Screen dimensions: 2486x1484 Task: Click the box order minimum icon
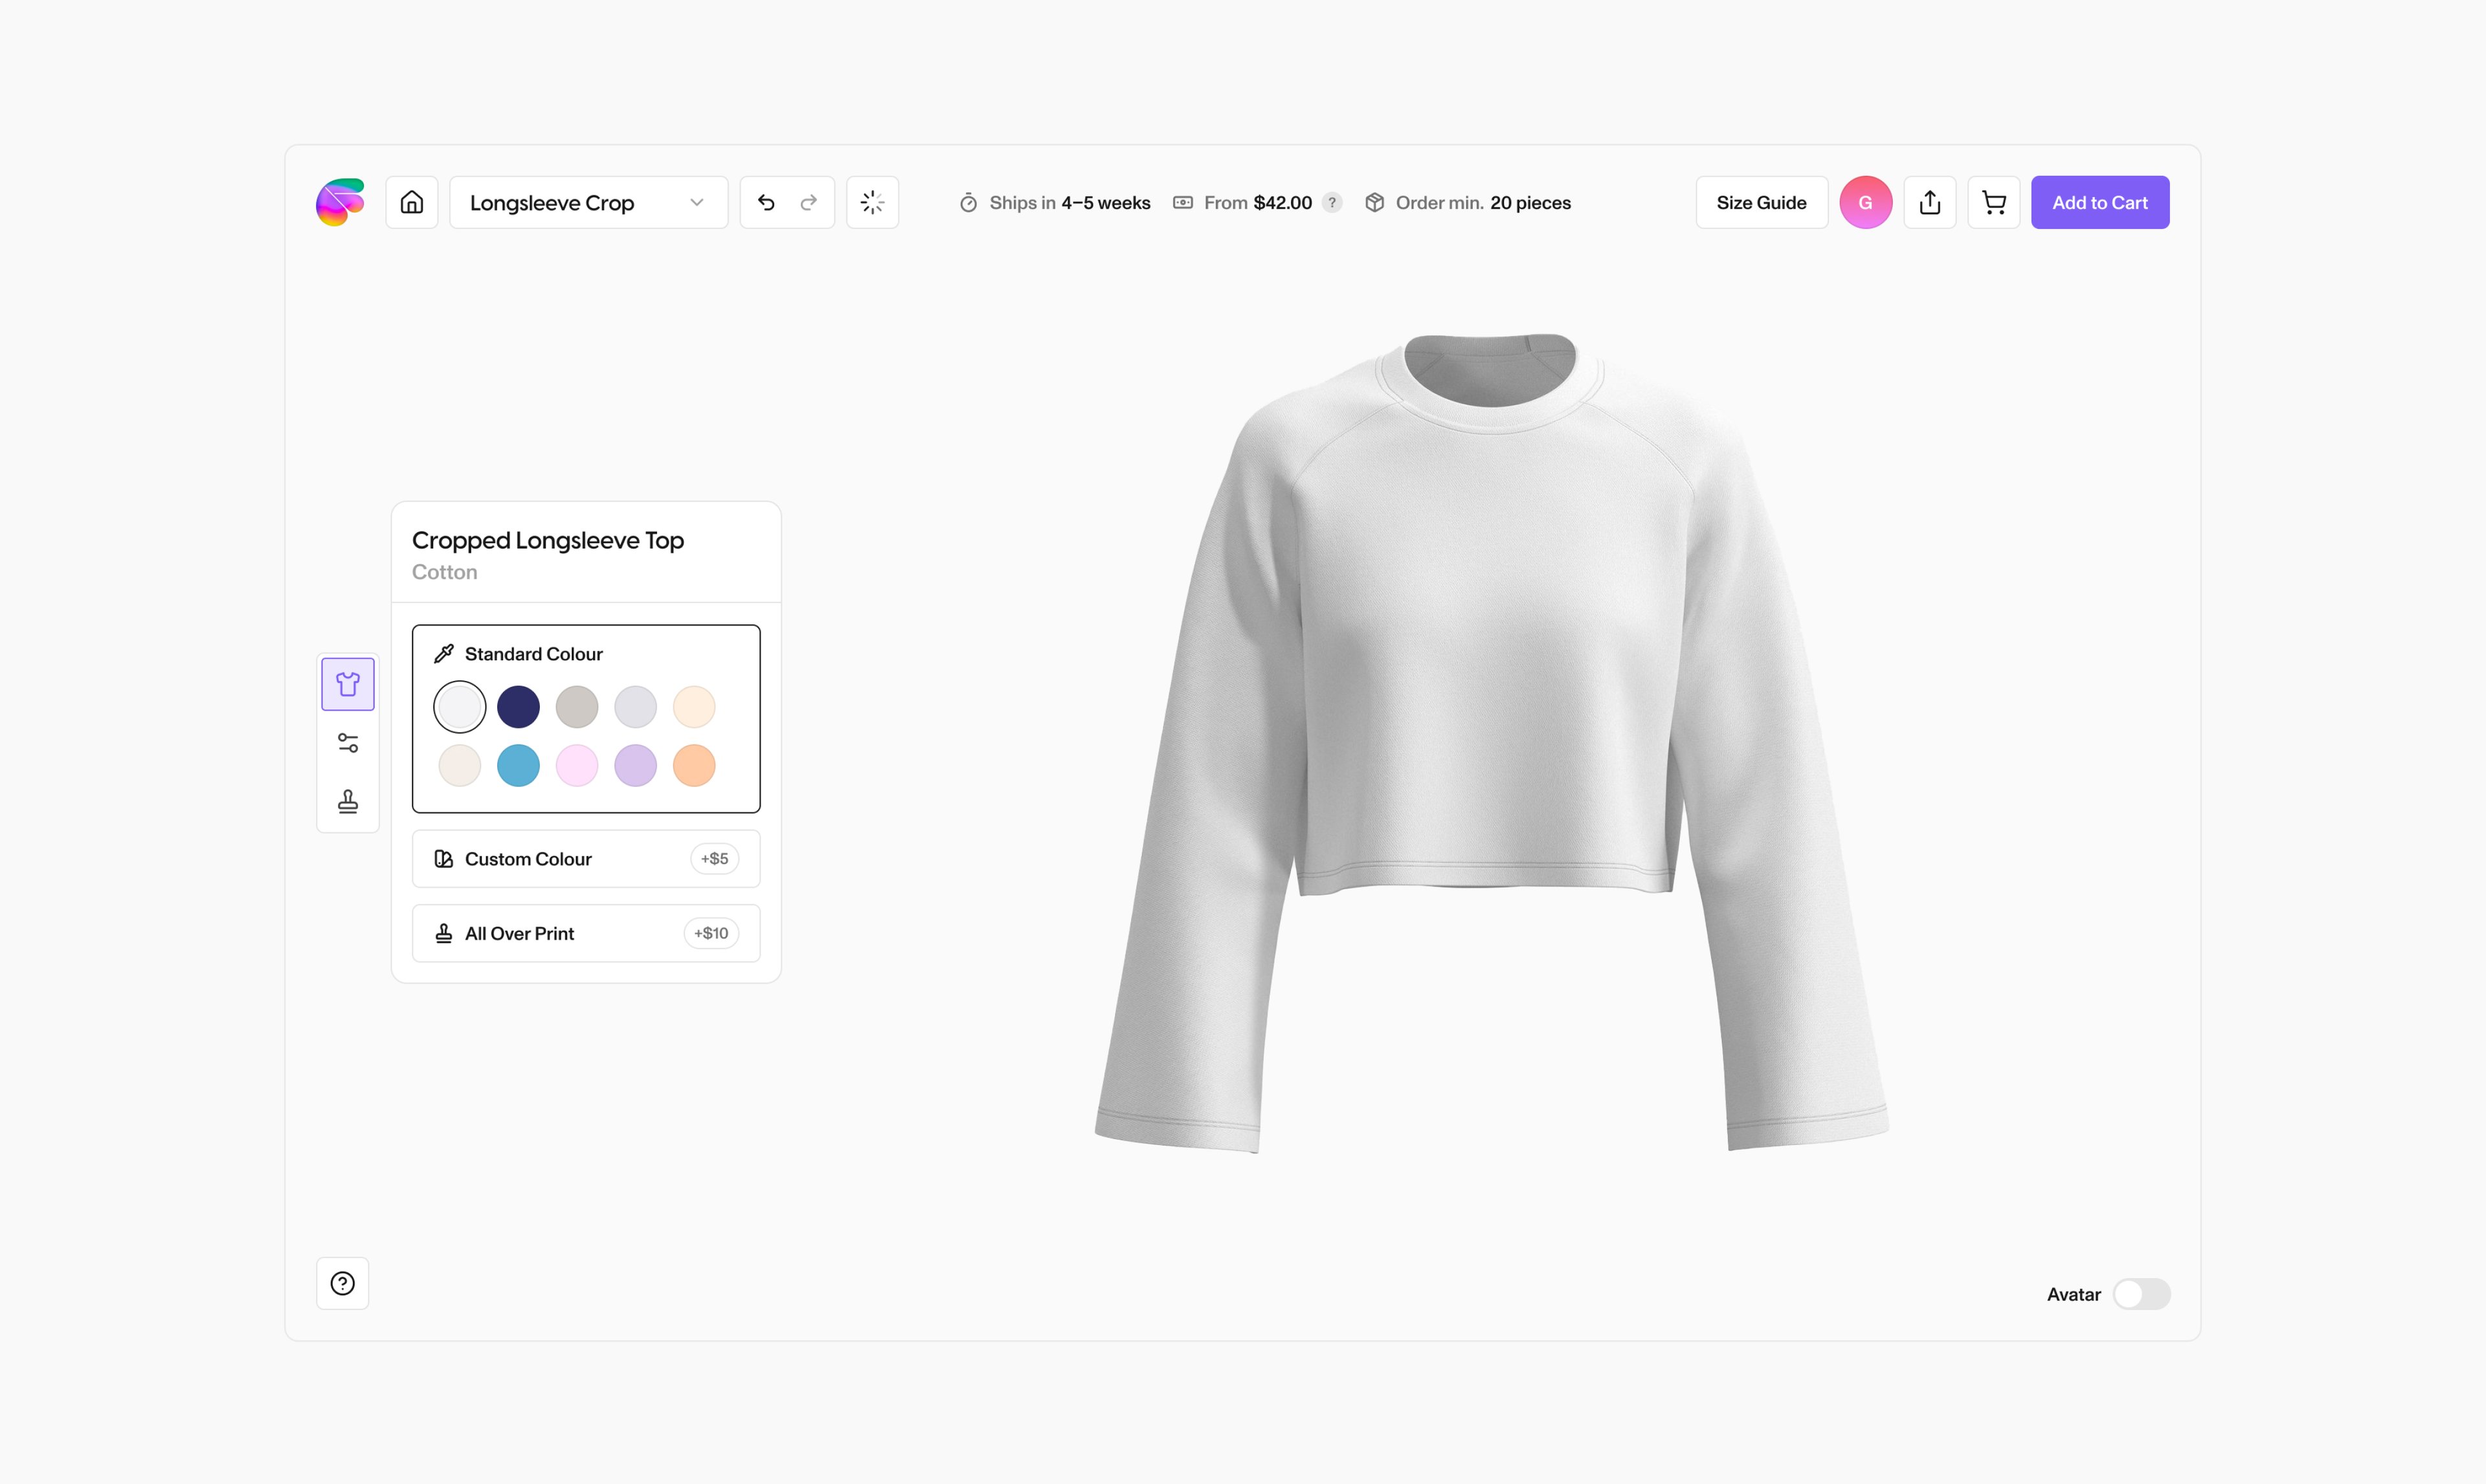click(1375, 202)
